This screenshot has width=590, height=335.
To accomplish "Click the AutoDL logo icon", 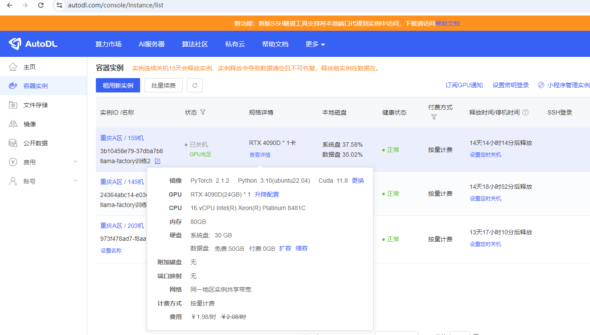I will point(15,44).
